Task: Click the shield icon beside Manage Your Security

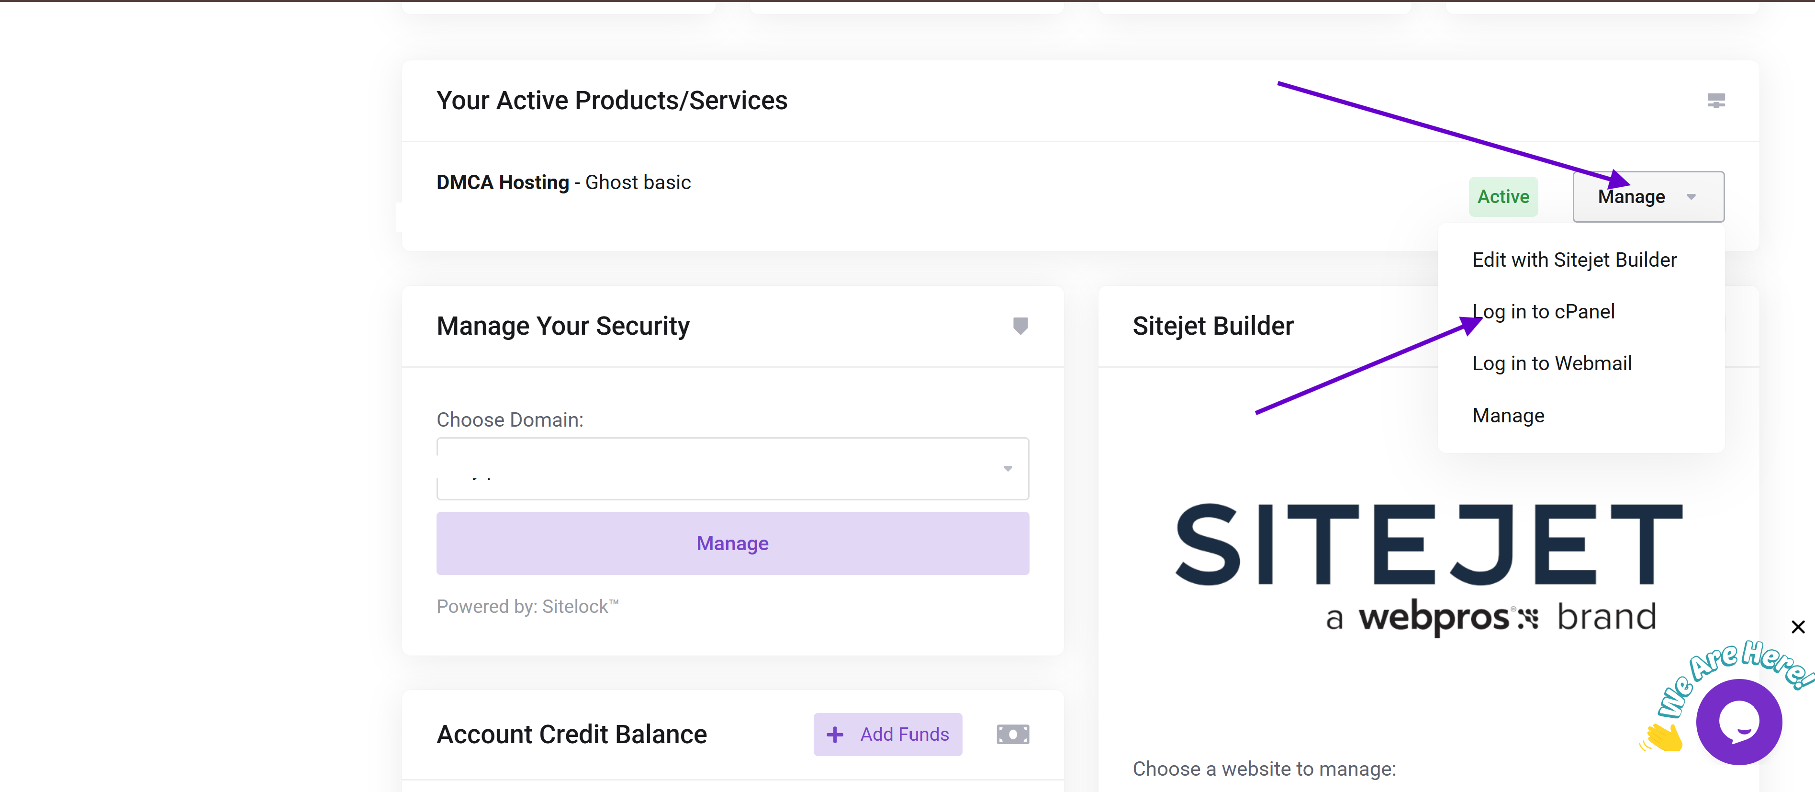Action: 1020,326
